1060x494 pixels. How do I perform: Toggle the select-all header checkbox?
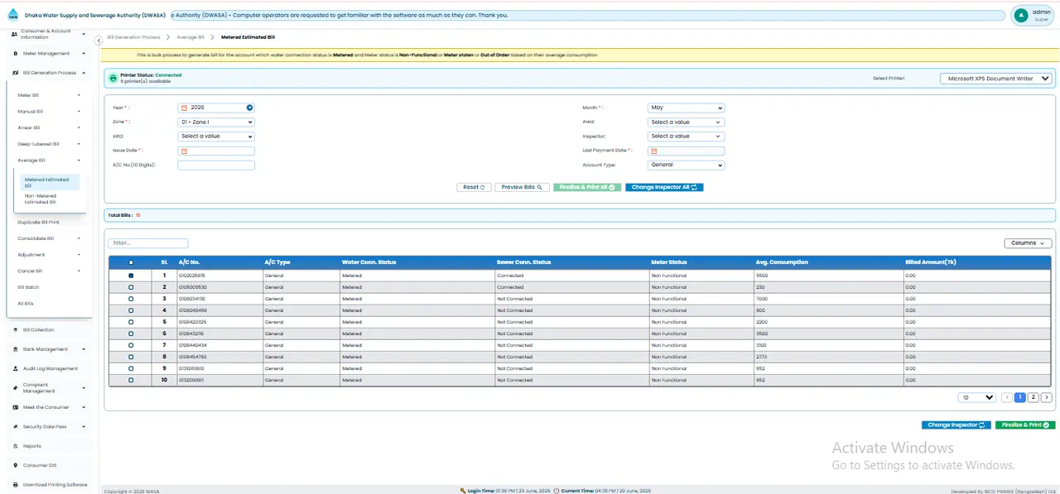tap(131, 262)
